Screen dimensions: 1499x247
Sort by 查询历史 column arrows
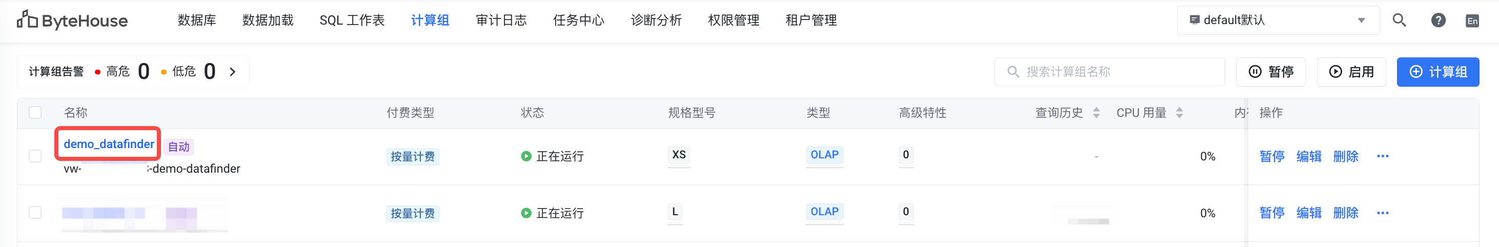(1097, 113)
